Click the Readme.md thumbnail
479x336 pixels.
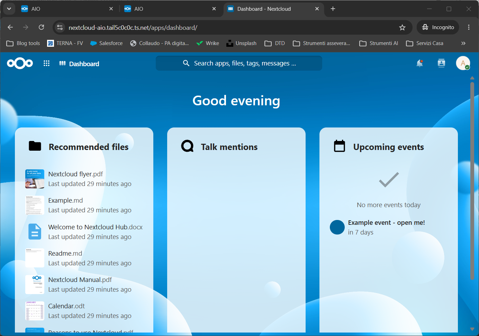(x=35, y=258)
